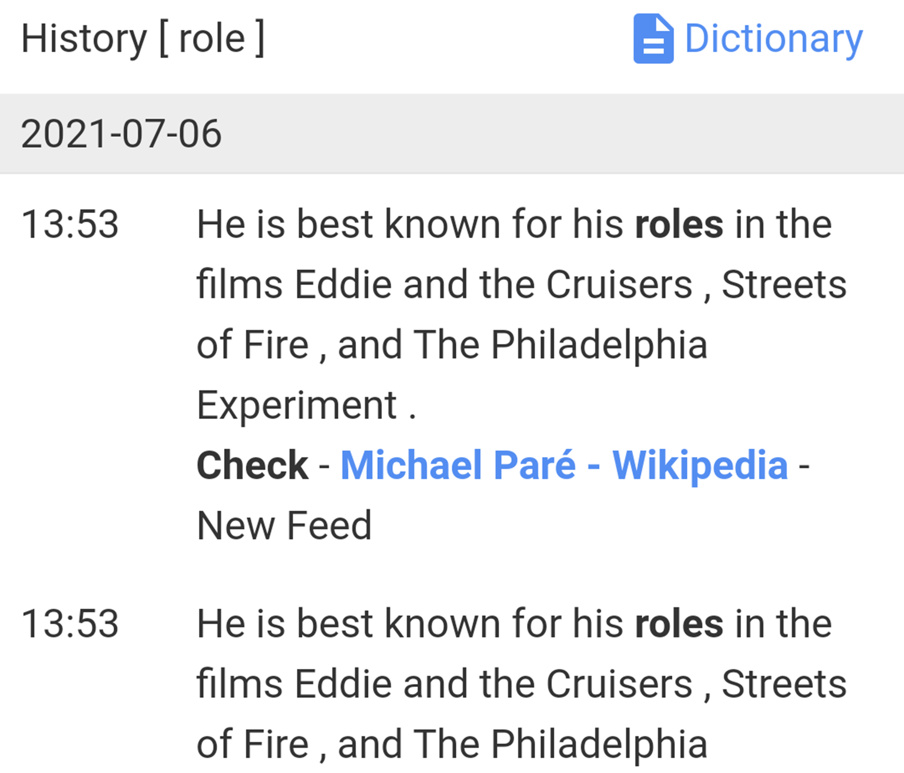Screen dimensions: 904x773
Task: Click bold word roles in second entry
Action: tap(679, 624)
